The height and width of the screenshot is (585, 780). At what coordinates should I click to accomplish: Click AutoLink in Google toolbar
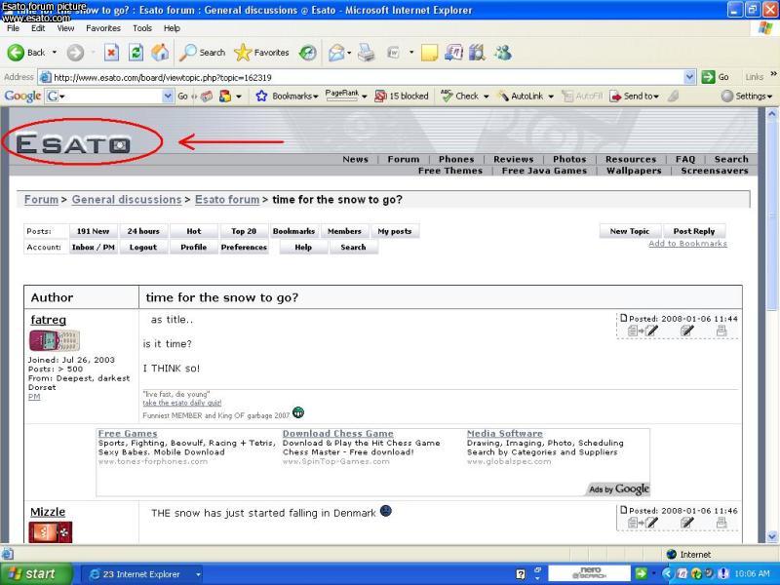coord(521,96)
